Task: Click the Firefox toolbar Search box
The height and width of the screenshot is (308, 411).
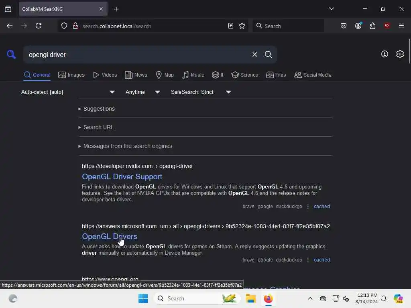Action: [x=288, y=26]
